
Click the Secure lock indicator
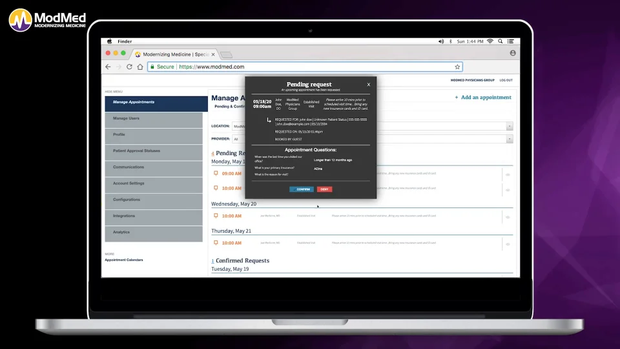tap(162, 67)
